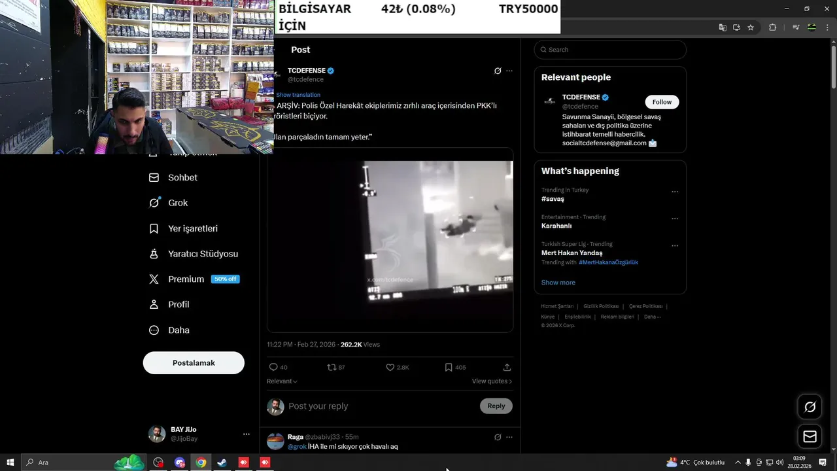The width and height of the screenshot is (837, 471).
Task: Click the Grok icon on TCDEFENSE post
Action: click(x=498, y=71)
